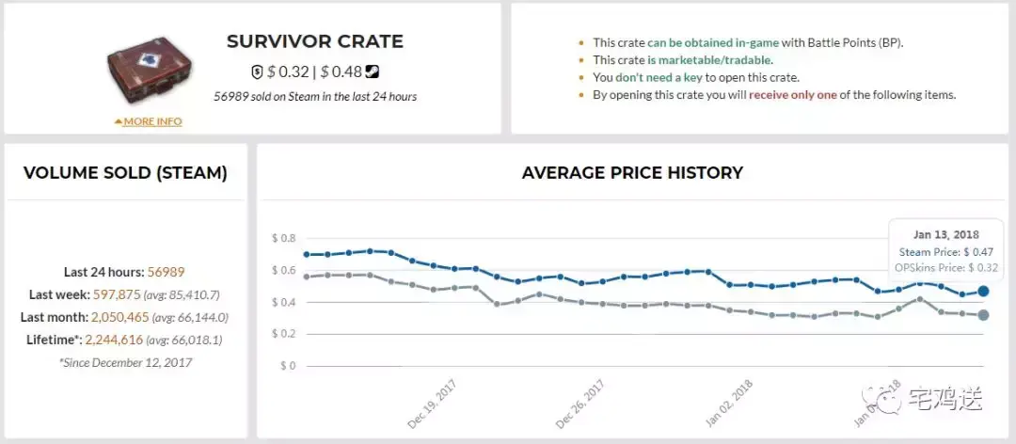Click the AVERAGE PRICE HISTORY heading
1016x444 pixels.
tap(632, 173)
